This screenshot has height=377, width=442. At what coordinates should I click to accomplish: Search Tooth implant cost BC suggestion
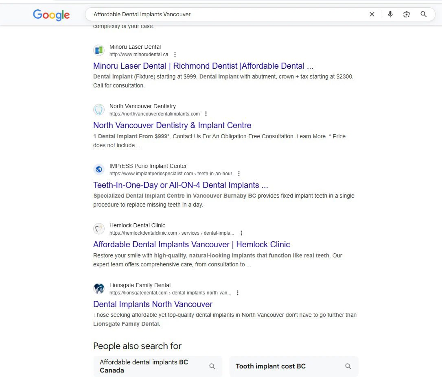coord(294,366)
